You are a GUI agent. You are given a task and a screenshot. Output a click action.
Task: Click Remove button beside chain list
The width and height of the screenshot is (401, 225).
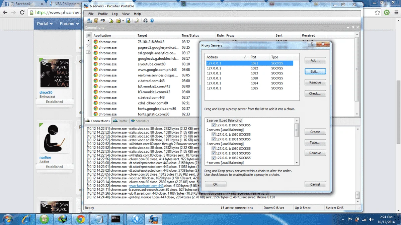coord(315,153)
